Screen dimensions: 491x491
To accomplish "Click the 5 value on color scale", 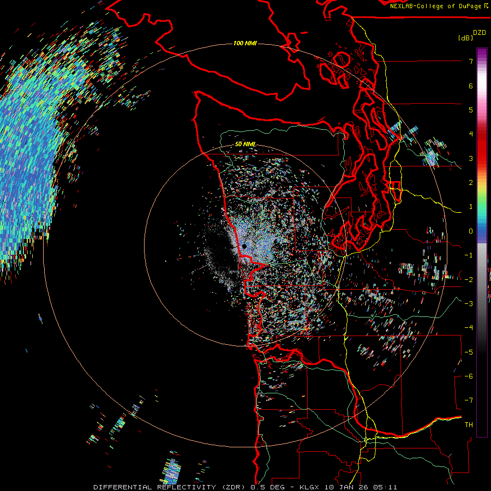I will coord(471,110).
